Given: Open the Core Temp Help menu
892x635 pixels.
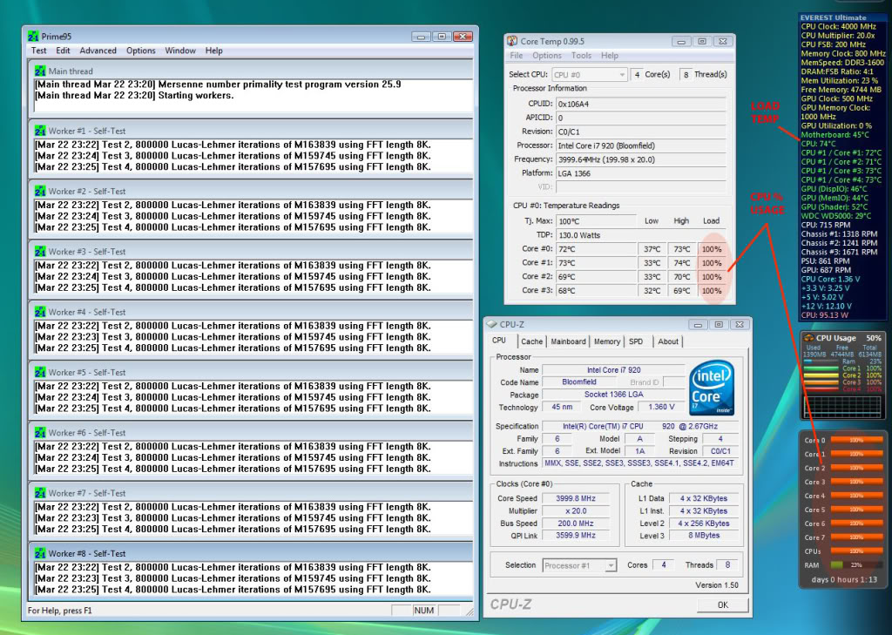Looking at the screenshot, I should (609, 55).
